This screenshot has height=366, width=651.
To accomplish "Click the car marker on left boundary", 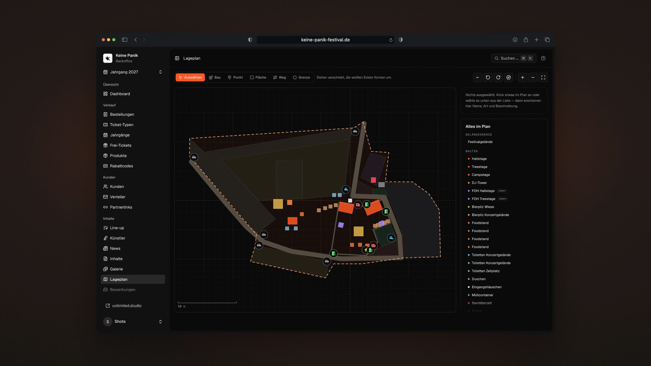I will tap(194, 157).
